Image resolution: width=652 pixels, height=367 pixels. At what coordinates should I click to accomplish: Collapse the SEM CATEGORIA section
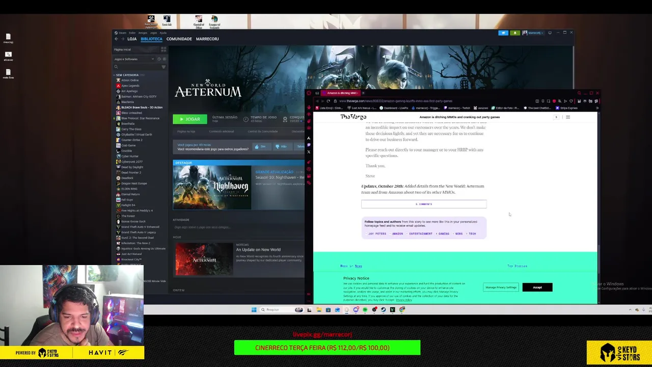[x=127, y=75]
